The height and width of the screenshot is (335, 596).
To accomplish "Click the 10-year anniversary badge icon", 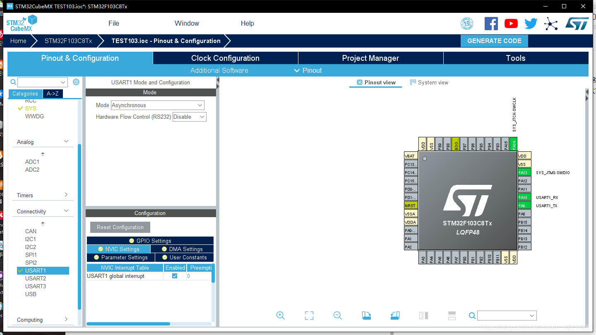I will tap(467, 24).
